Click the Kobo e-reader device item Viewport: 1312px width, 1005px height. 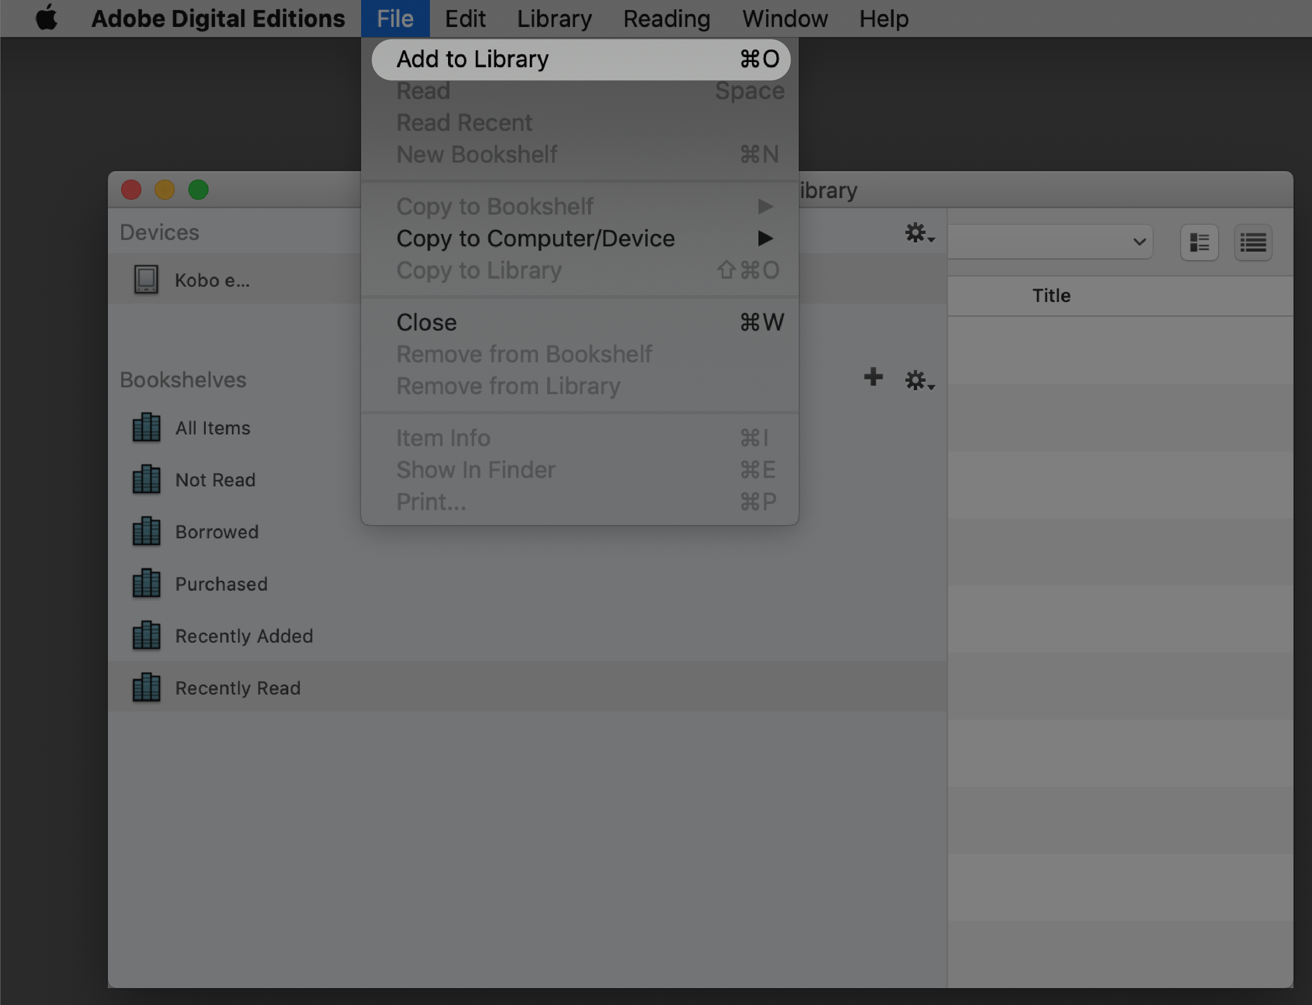tap(211, 280)
